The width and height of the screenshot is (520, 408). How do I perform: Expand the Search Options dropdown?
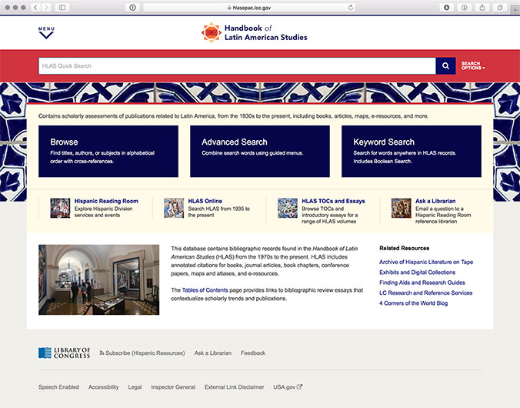pyautogui.click(x=472, y=66)
